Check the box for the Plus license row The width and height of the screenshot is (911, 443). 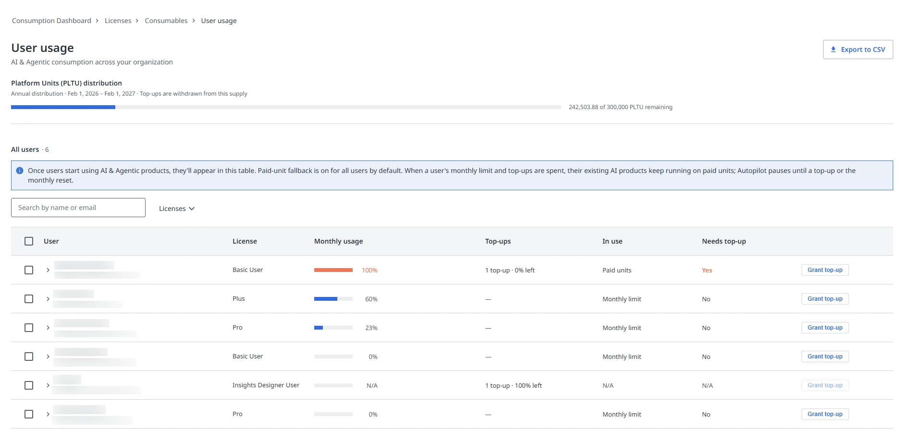pyautogui.click(x=29, y=299)
